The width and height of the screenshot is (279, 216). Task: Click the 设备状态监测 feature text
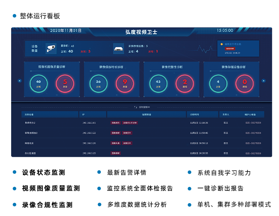[x=44, y=172]
